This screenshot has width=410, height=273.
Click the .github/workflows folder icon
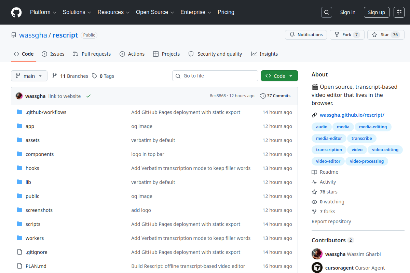19,112
